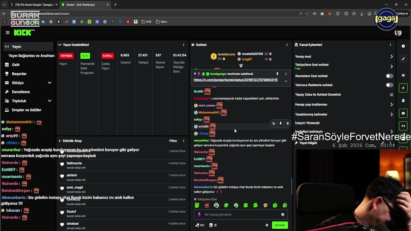Viewport: 411px width, 231px height.
Task: Expand the Topluluk sidebar section
Action: [x=49, y=101]
